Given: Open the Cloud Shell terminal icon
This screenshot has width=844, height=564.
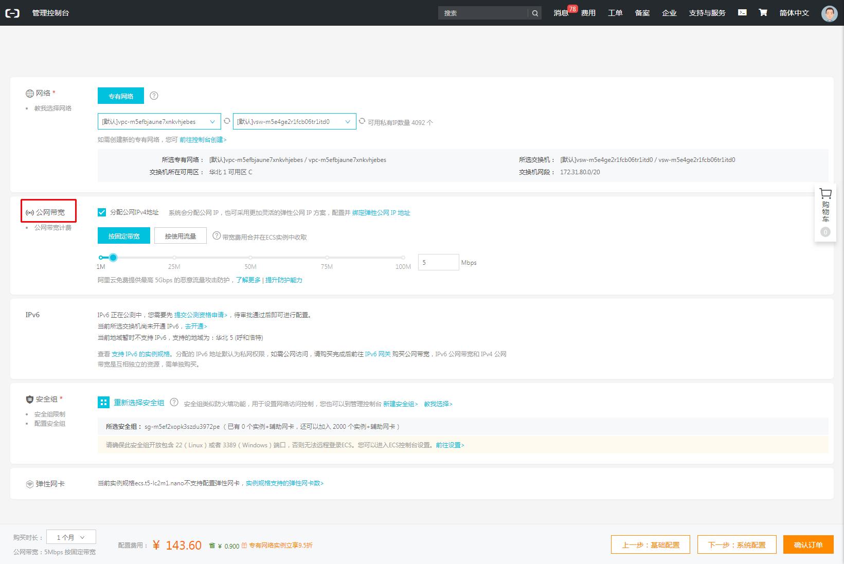Looking at the screenshot, I should [x=742, y=12].
